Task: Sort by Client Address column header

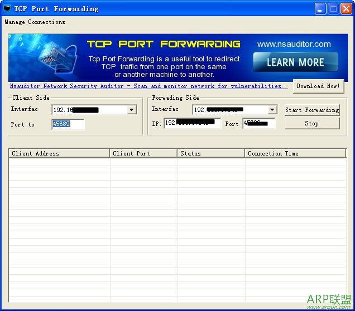Action: [59, 153]
